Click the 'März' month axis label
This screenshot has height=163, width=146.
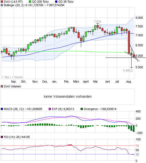click(x=76, y=81)
